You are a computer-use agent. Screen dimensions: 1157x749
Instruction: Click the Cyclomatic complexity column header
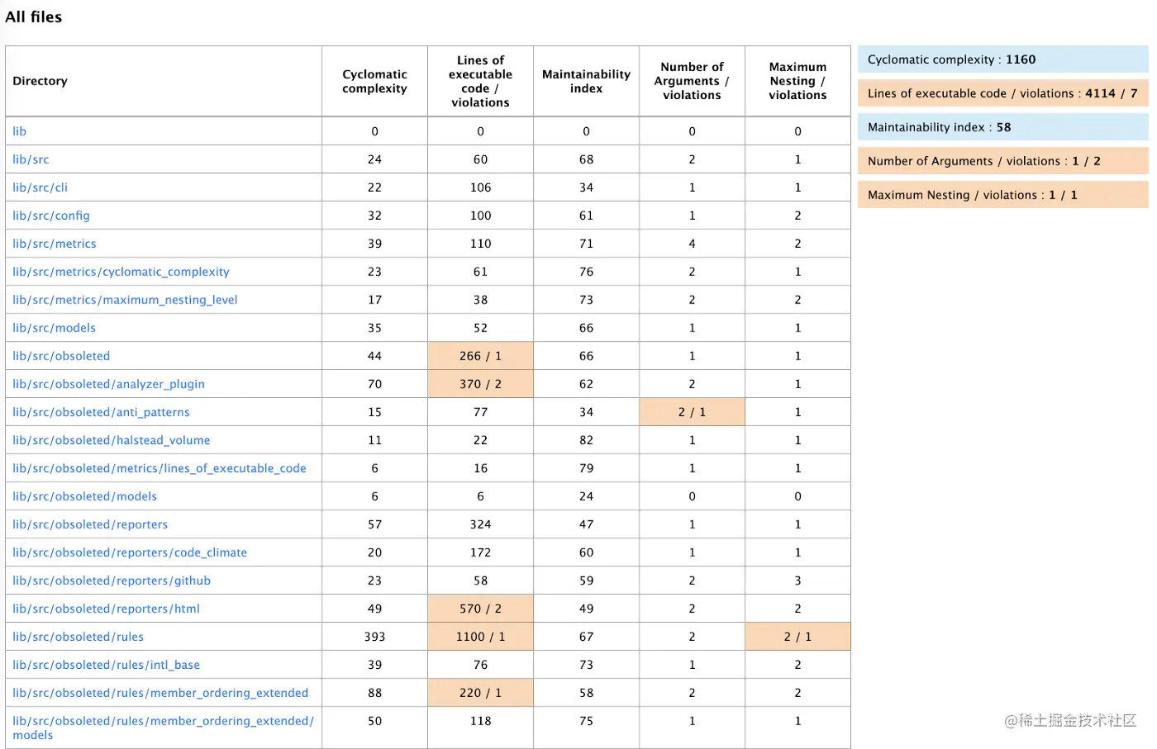374,81
